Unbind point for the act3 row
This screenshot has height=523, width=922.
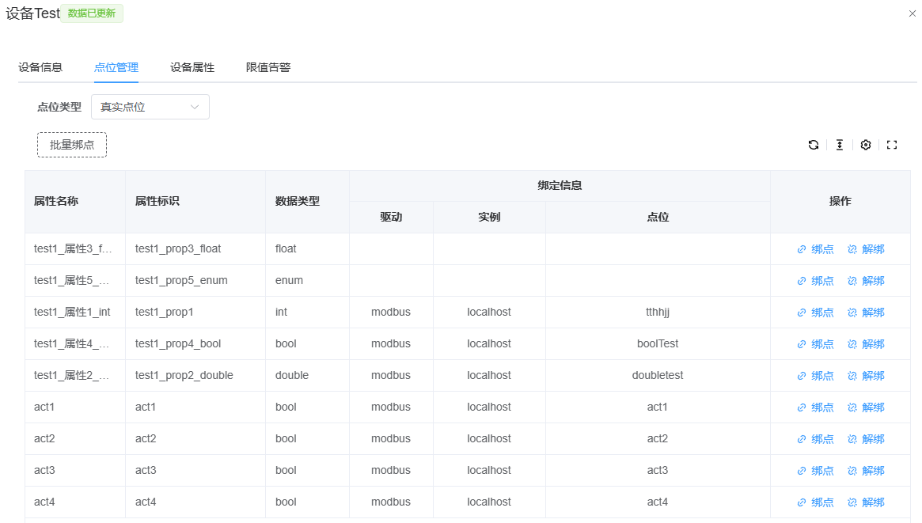pos(866,472)
